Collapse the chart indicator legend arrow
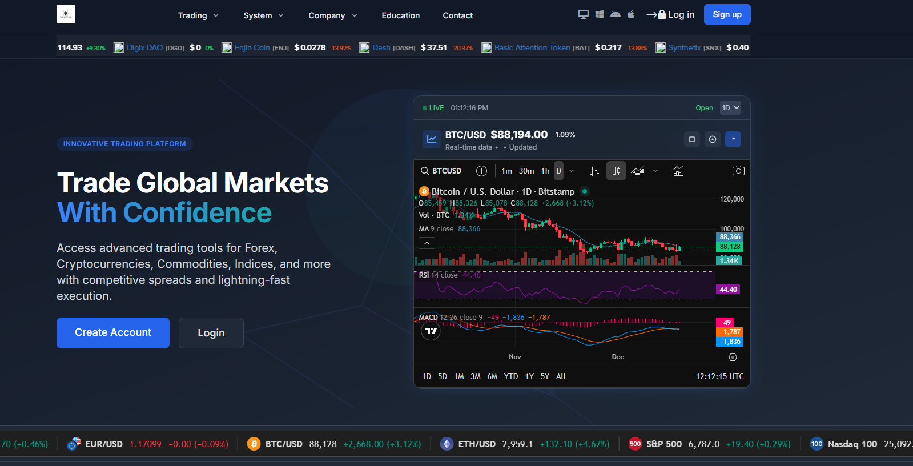 427,243
